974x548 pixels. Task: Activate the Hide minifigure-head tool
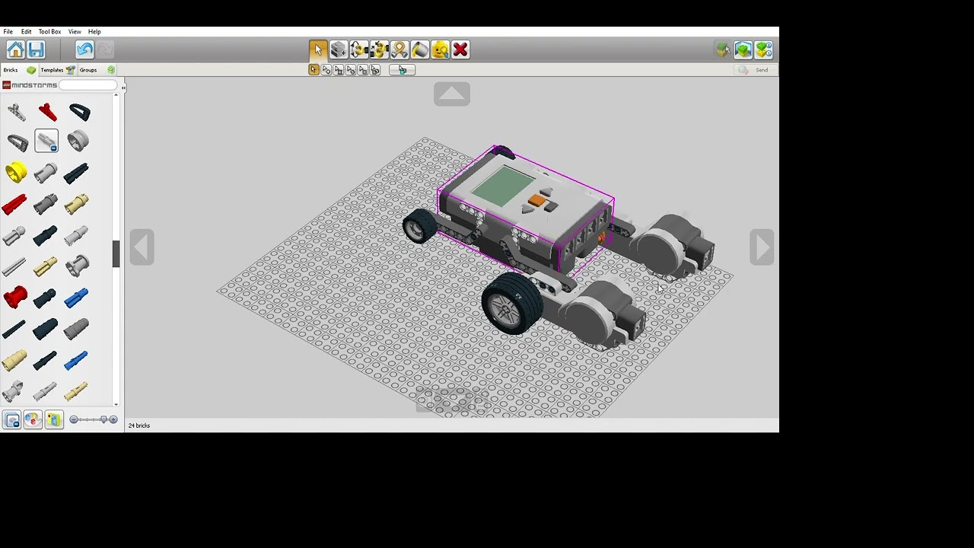click(x=440, y=50)
